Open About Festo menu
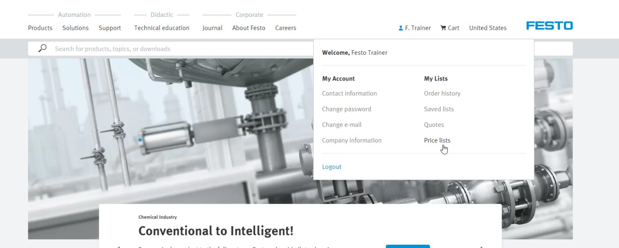 pos(249,28)
